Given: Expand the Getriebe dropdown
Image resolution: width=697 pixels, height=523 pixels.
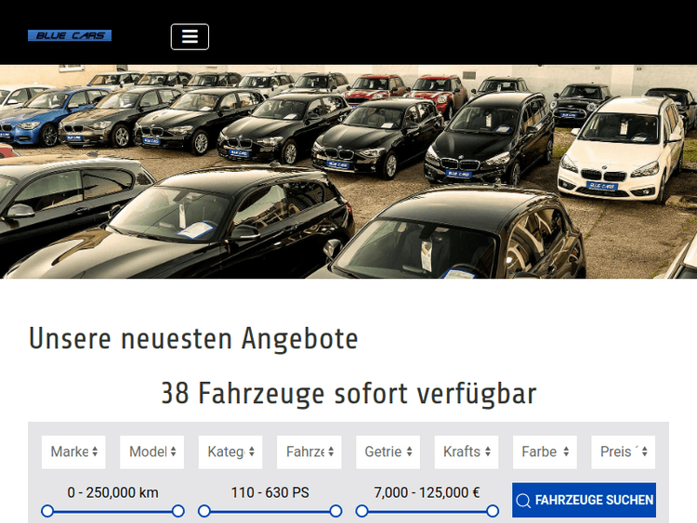Looking at the screenshot, I should [x=388, y=451].
